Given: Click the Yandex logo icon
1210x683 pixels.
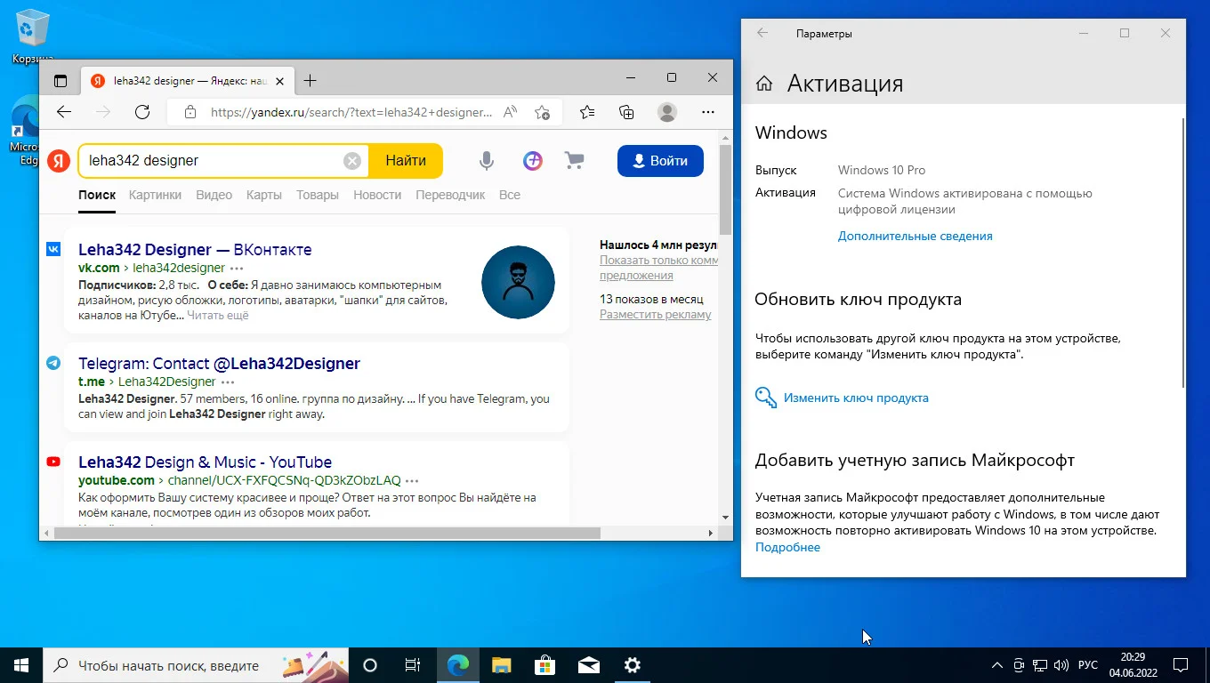Looking at the screenshot, I should click(x=59, y=161).
